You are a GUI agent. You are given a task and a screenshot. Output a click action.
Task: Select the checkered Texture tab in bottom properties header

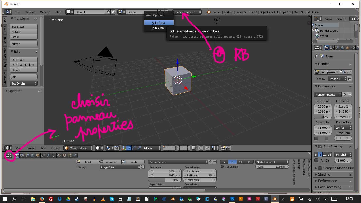pos(64,155)
